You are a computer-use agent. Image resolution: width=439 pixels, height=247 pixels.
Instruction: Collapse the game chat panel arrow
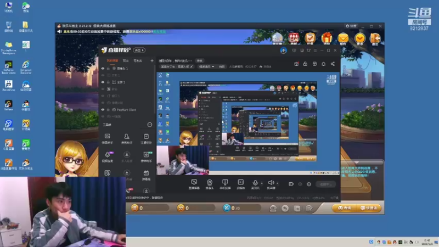[x=356, y=162]
